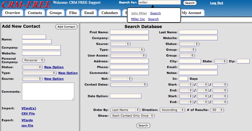Click New Option link beside Status
The height and width of the screenshot is (131, 252).
point(54,67)
